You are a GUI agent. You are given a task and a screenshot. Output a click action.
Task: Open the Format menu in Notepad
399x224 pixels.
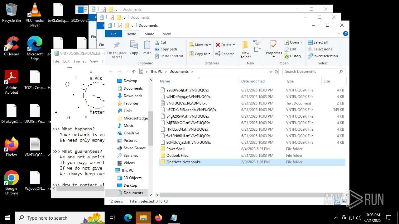tap(80, 61)
